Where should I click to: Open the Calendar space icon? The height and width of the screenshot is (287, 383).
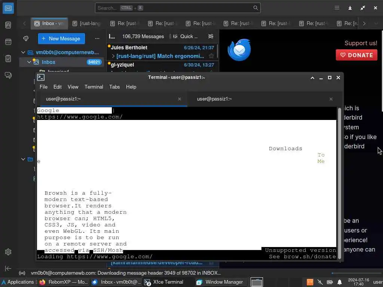8,42
